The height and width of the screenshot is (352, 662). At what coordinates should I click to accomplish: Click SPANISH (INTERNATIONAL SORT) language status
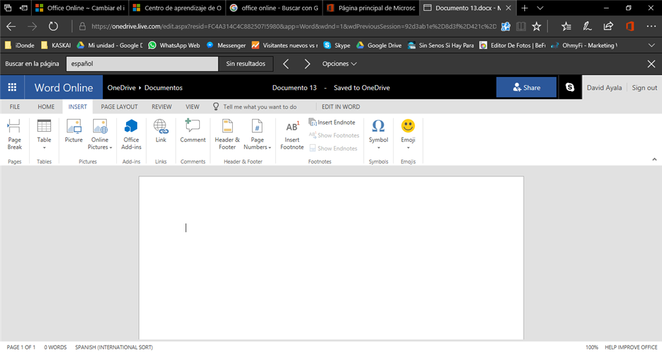[114, 347]
